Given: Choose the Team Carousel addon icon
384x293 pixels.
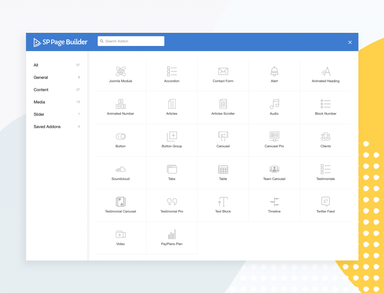Looking at the screenshot, I should coord(274,169).
